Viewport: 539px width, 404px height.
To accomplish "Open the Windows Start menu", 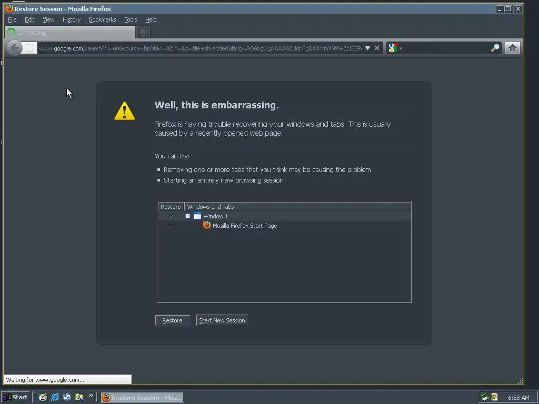I will point(16,397).
